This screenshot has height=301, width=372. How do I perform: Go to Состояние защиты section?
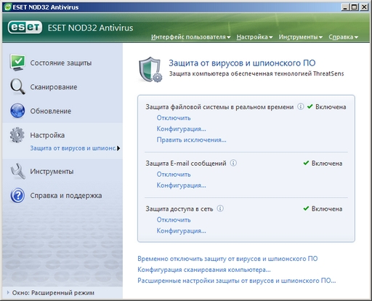point(61,63)
